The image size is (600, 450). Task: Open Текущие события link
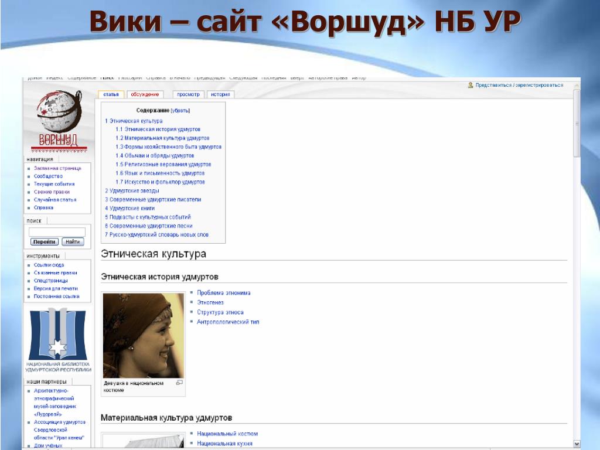pyautogui.click(x=54, y=184)
